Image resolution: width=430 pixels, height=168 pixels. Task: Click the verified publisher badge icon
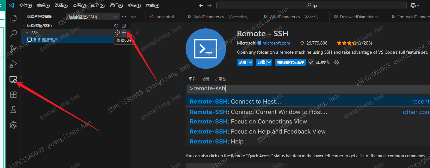pyautogui.click(x=259, y=43)
